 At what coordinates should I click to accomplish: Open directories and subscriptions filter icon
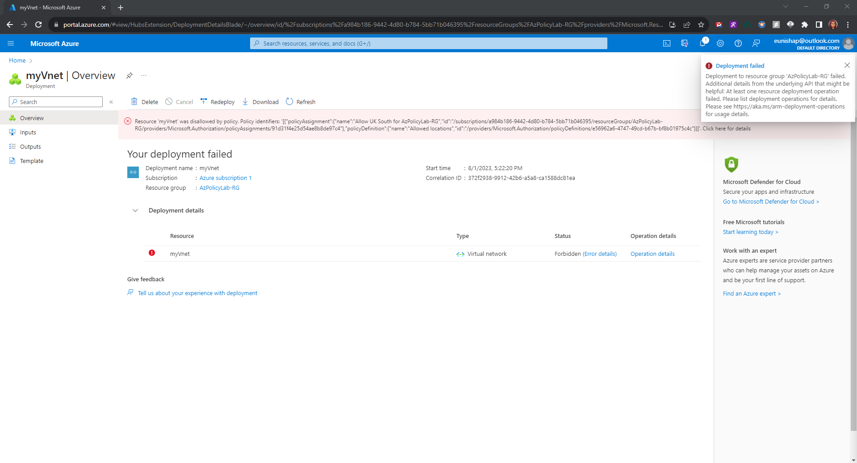click(684, 43)
